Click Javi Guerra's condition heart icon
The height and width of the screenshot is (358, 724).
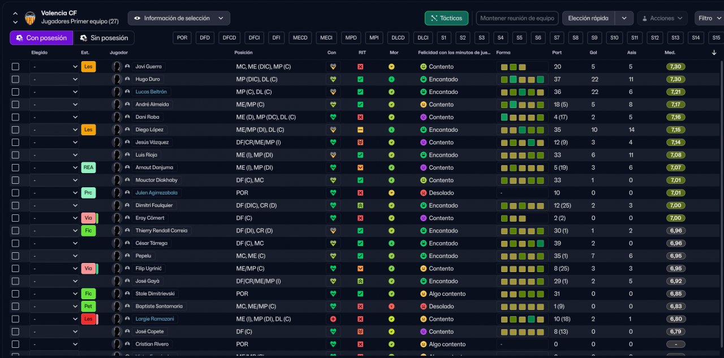pyautogui.click(x=333, y=67)
